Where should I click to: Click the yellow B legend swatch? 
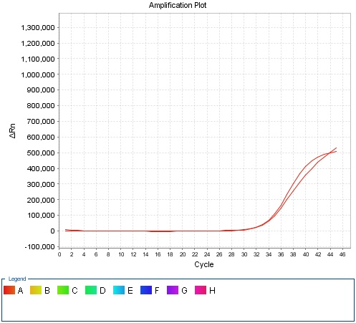[x=36, y=290]
